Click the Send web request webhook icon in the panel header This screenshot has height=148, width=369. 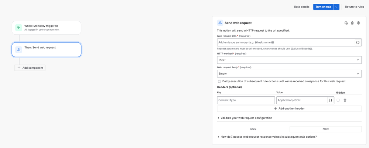coord(220,23)
